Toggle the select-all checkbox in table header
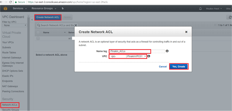This screenshot has height=111, width=232. point(38,32)
